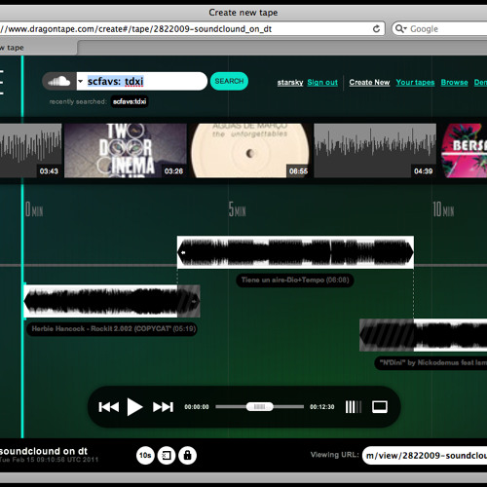
Task: Click the SEARCH button
Action: click(x=229, y=81)
